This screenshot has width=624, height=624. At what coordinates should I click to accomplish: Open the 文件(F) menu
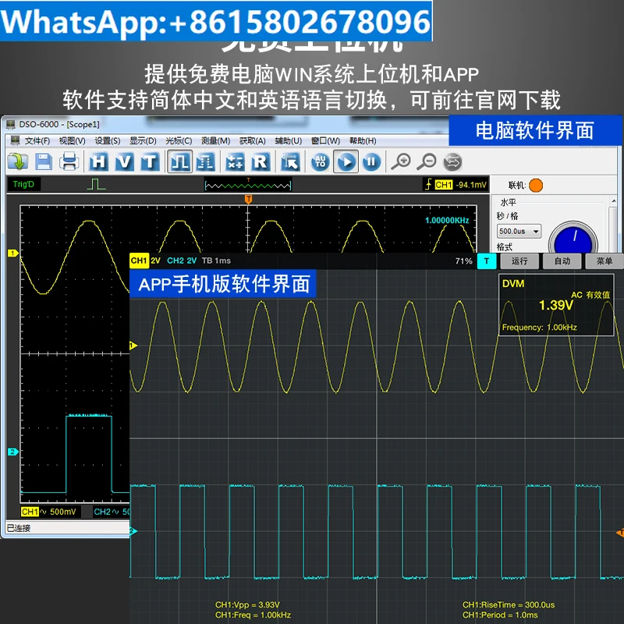pyautogui.click(x=37, y=140)
